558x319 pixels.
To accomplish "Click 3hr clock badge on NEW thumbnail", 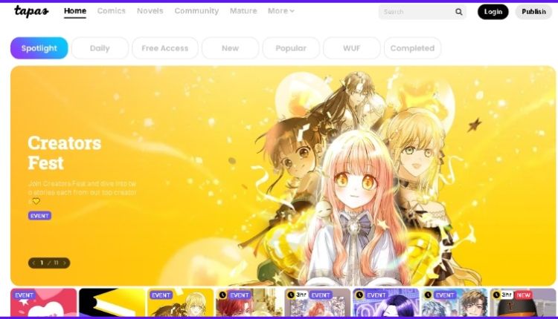I will tap(501, 295).
